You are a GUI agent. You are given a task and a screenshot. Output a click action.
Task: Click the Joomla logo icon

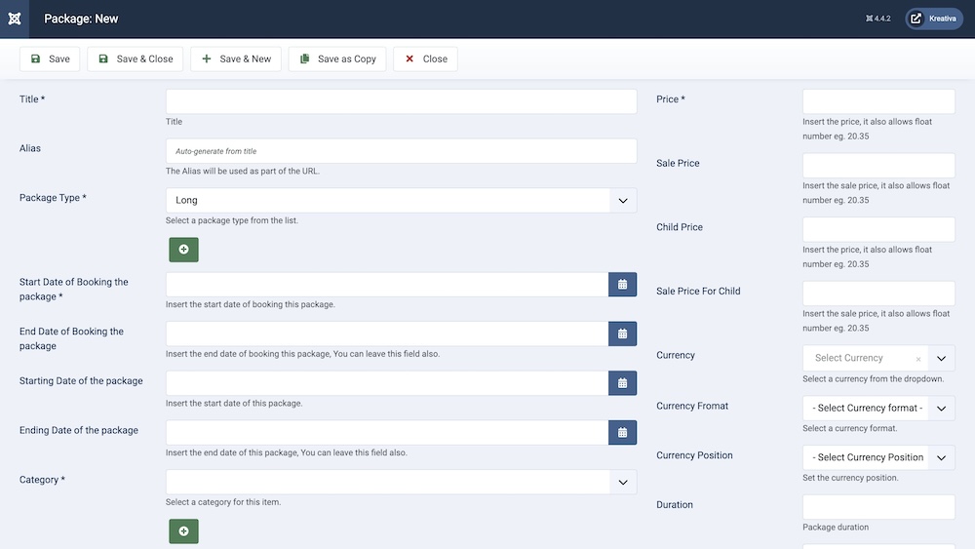point(15,19)
